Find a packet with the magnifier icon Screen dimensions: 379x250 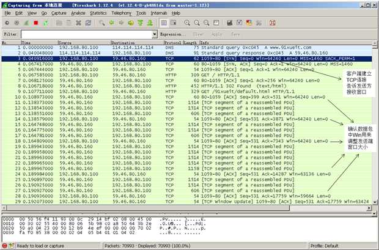click(101, 23)
